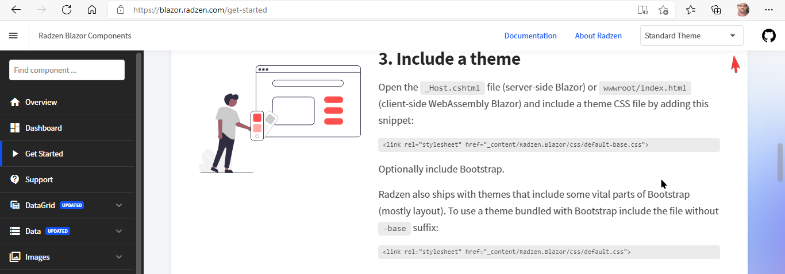Expand the Data section chevron
The width and height of the screenshot is (785, 274).
click(119, 231)
